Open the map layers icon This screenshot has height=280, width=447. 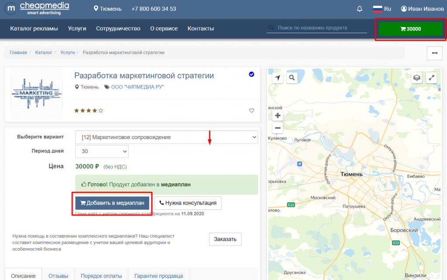coord(416,78)
